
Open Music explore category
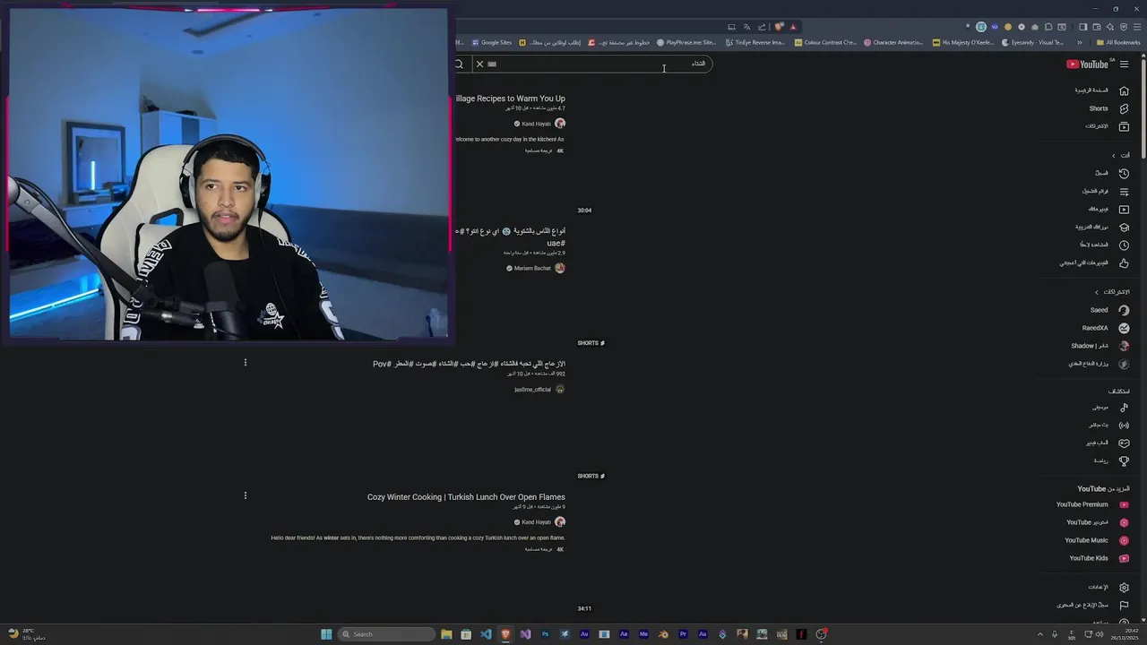1110,407
